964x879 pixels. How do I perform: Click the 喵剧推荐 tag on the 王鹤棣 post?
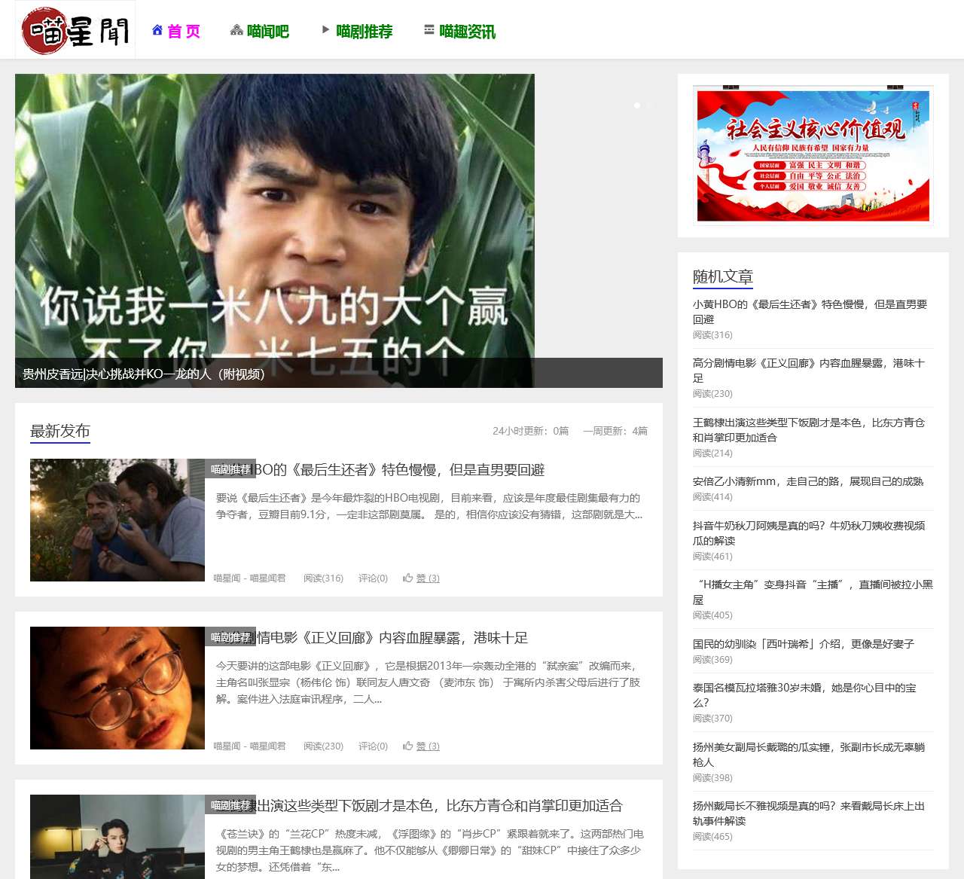[x=230, y=805]
